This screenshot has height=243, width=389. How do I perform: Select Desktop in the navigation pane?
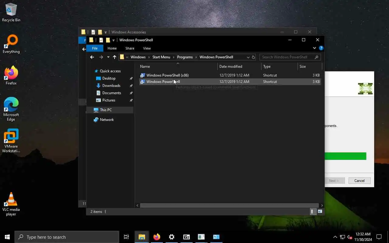pyautogui.click(x=109, y=78)
